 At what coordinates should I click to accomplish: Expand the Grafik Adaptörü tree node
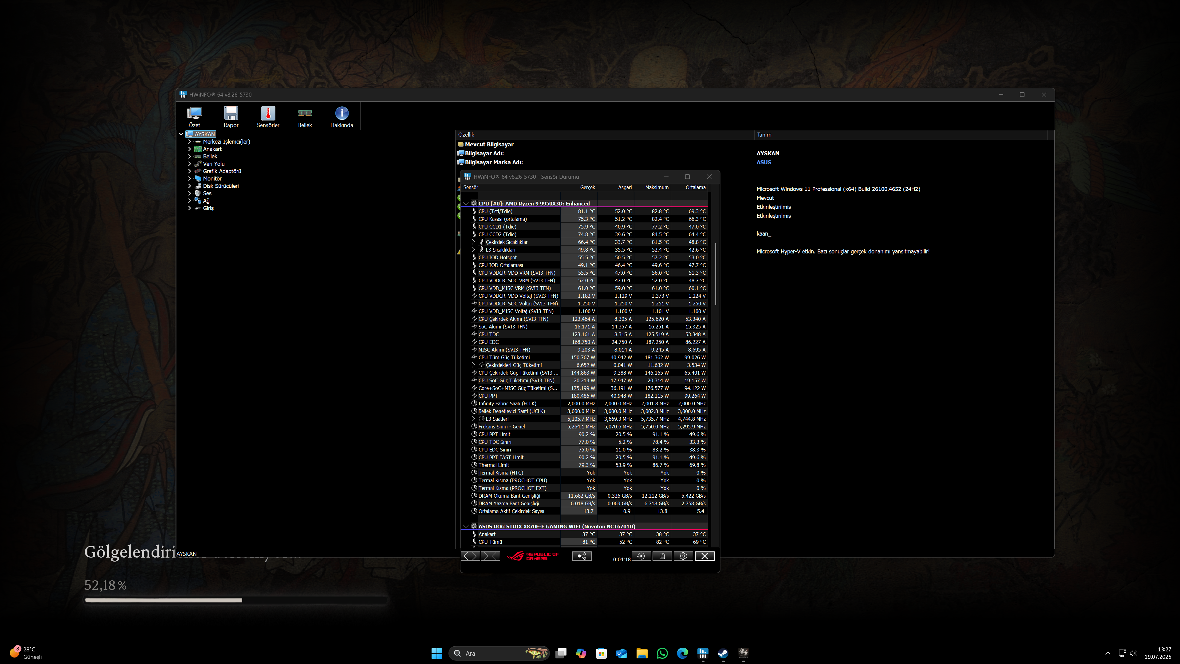pyautogui.click(x=190, y=171)
